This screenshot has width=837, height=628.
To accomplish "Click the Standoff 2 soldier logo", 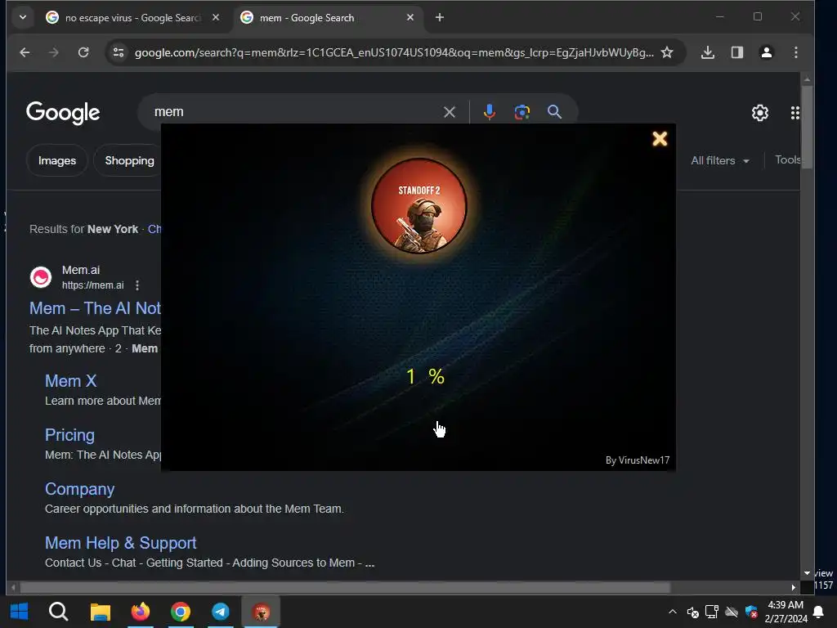I will pyautogui.click(x=419, y=205).
